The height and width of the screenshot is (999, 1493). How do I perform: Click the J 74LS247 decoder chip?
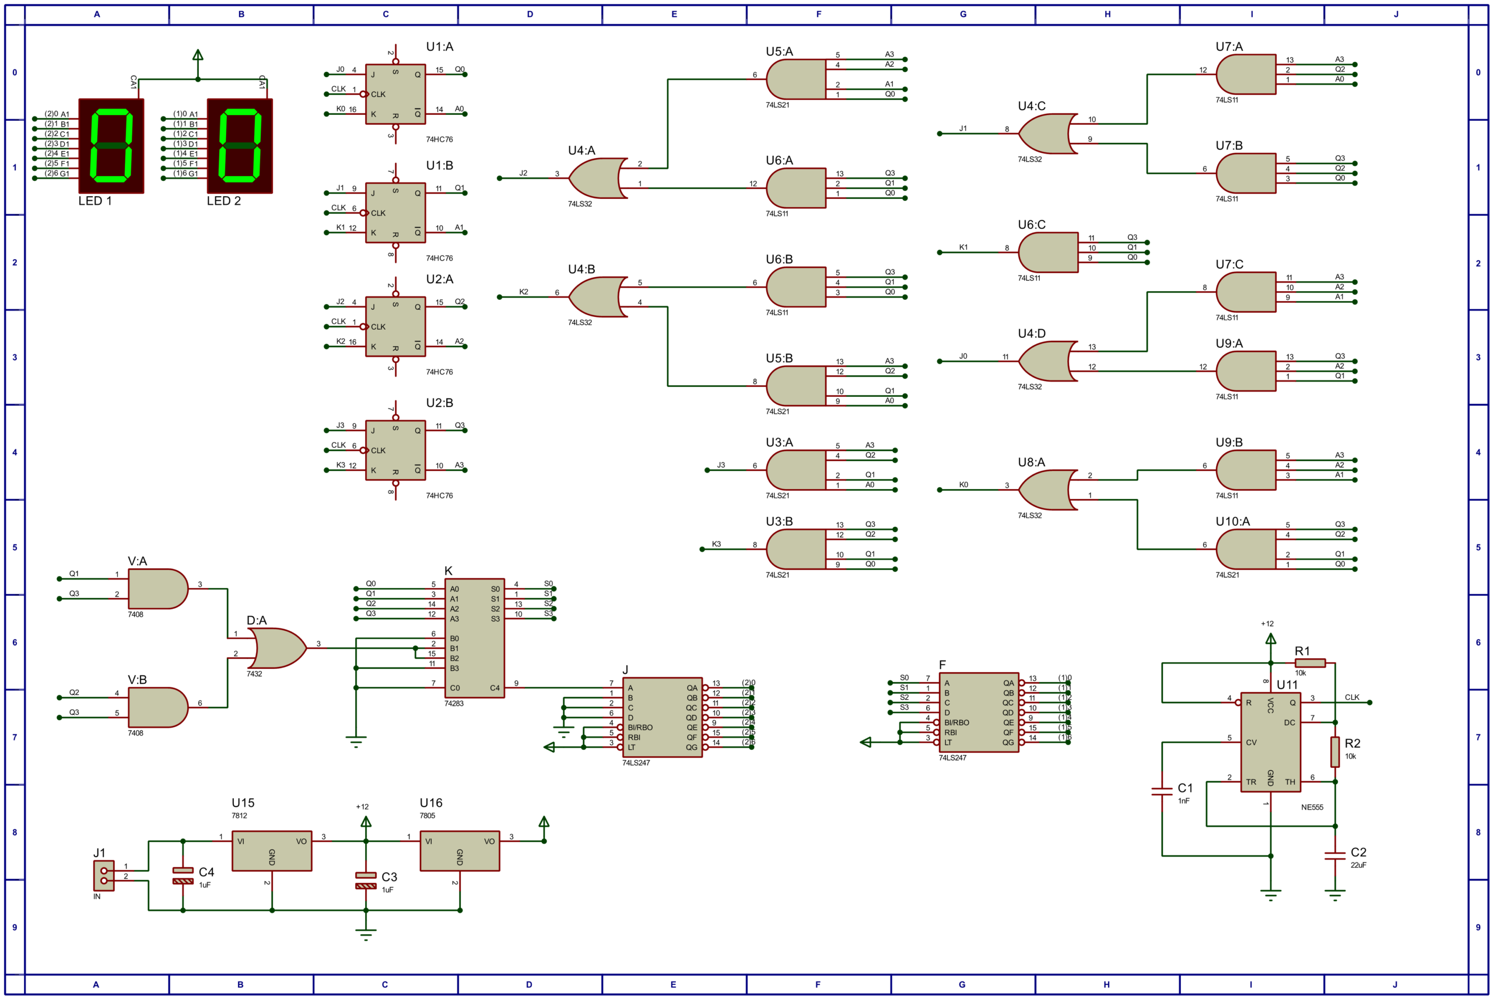[x=662, y=717]
